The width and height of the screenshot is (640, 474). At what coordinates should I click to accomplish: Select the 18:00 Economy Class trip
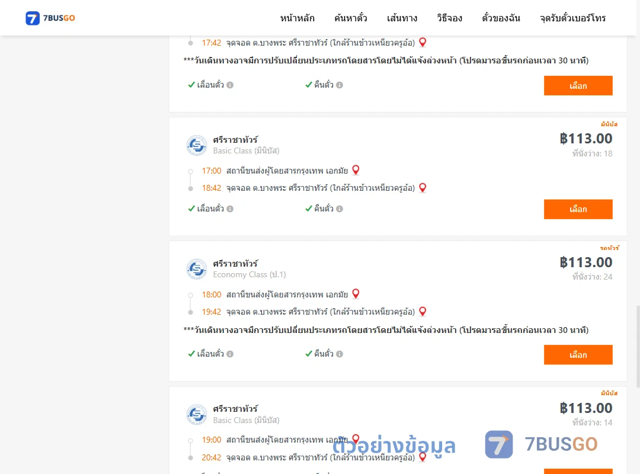click(x=578, y=355)
